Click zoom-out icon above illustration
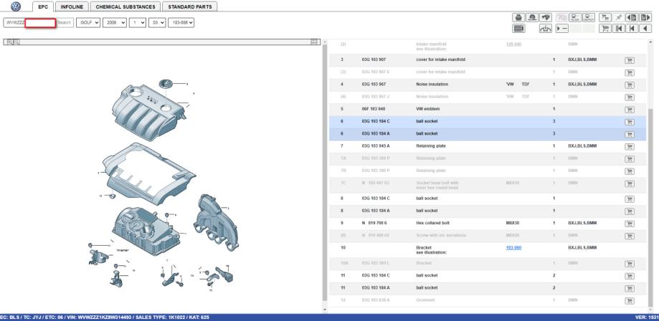659x321 pixels. 16,42
